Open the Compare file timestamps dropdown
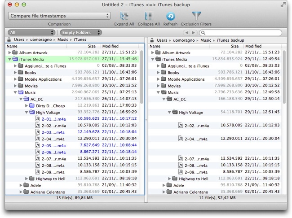The width and height of the screenshot is (292, 218). tap(59, 16)
